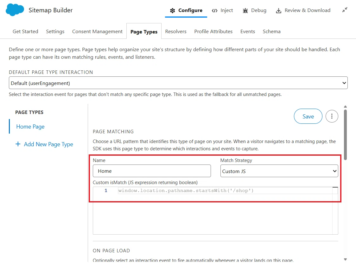The width and height of the screenshot is (356, 270).
Task: Open the Events tab
Action: (x=248, y=32)
